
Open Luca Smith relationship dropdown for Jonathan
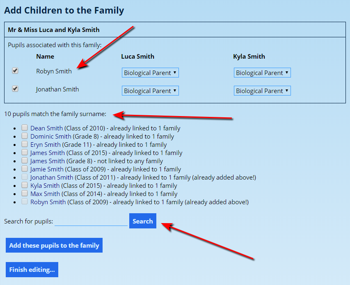click(150, 91)
